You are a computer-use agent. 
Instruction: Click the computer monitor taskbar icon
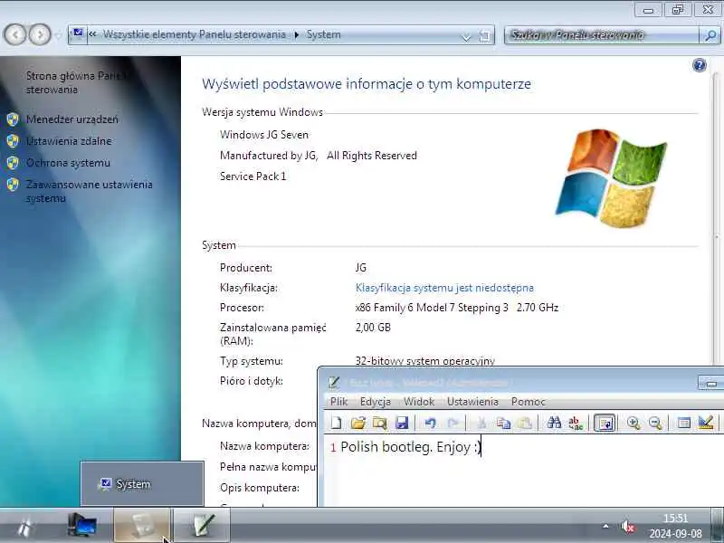[x=82, y=526]
